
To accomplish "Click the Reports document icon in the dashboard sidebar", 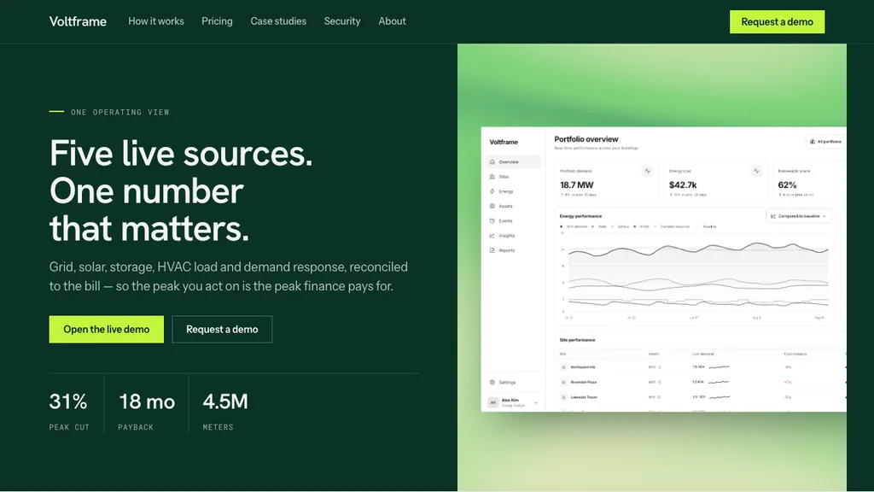I will pyautogui.click(x=492, y=250).
